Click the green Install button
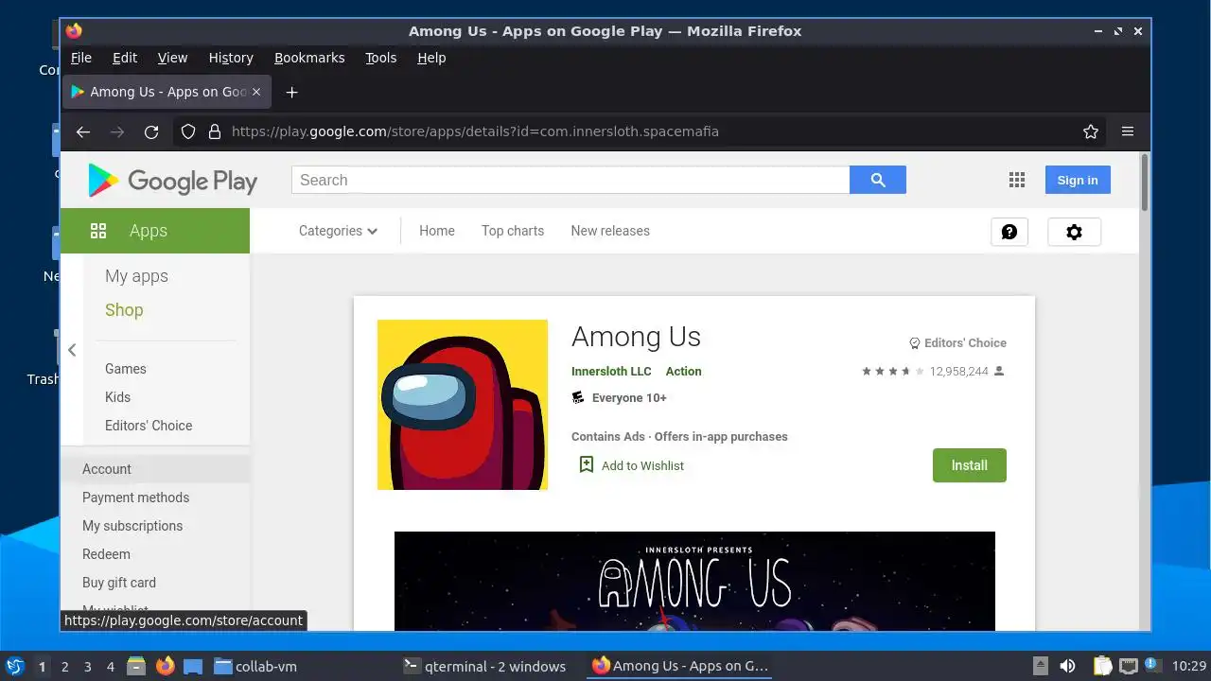 [x=970, y=465]
